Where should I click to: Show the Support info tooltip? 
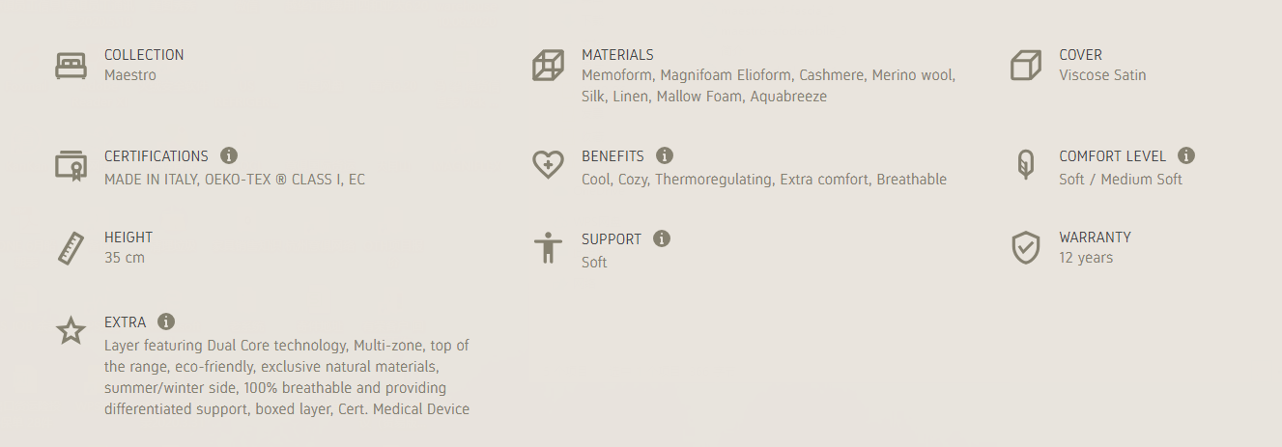(x=662, y=238)
